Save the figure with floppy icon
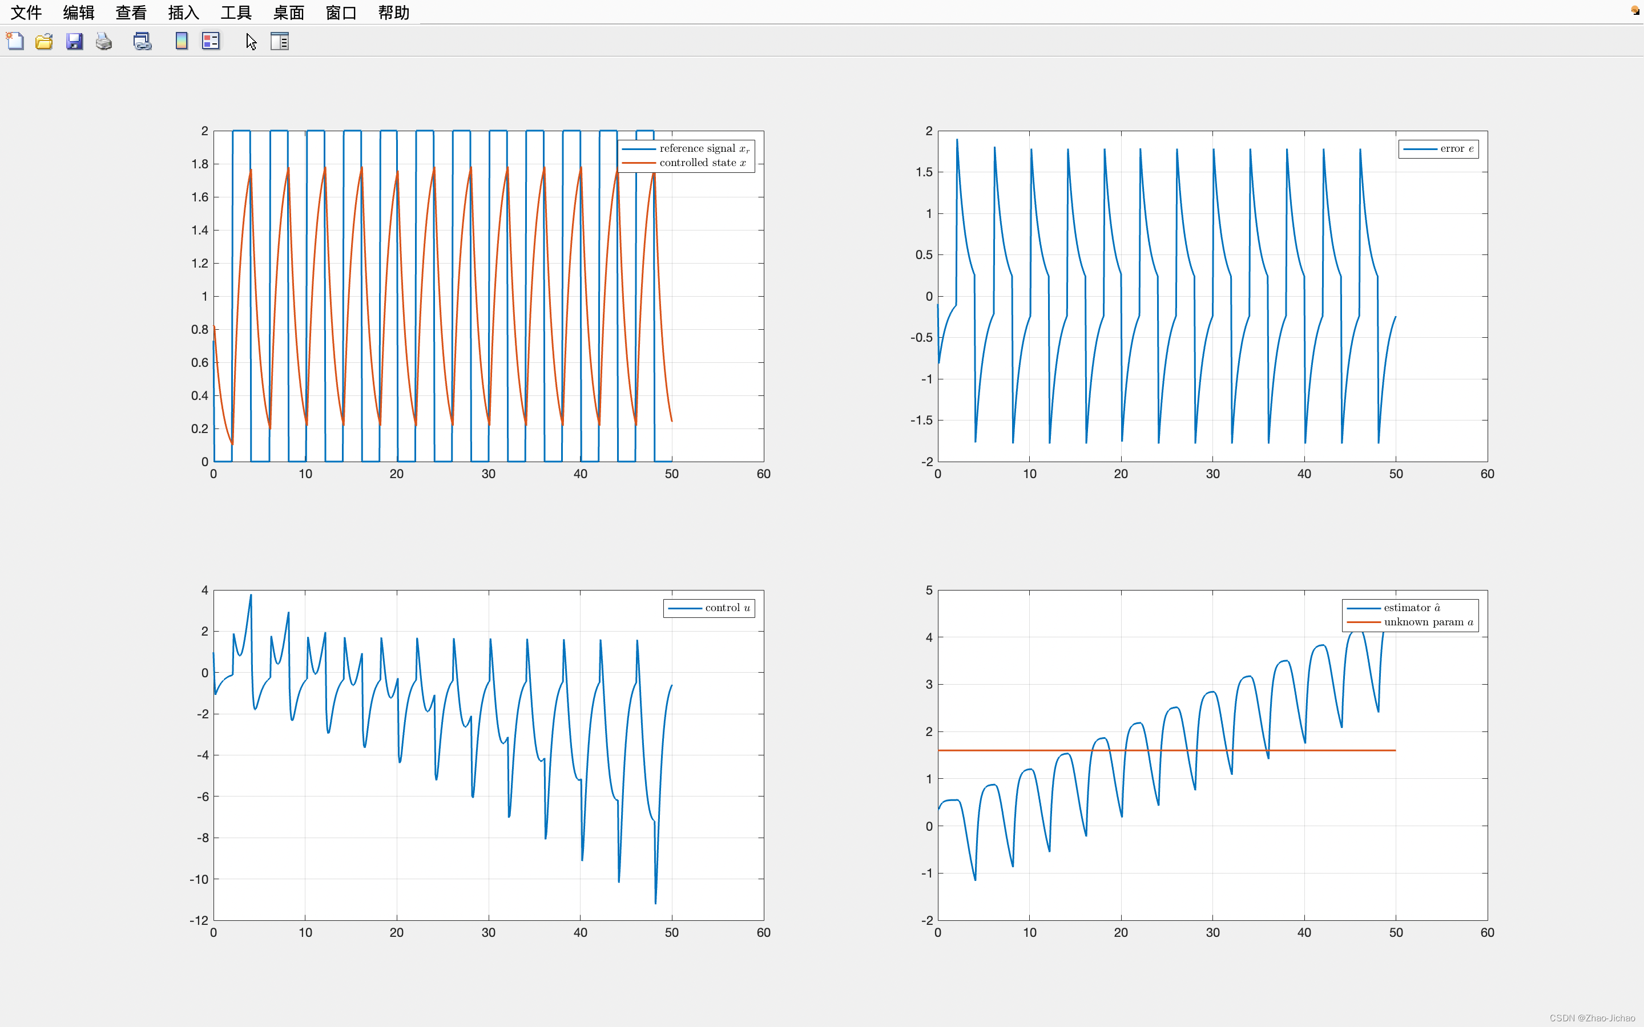The height and width of the screenshot is (1027, 1644). [74, 42]
